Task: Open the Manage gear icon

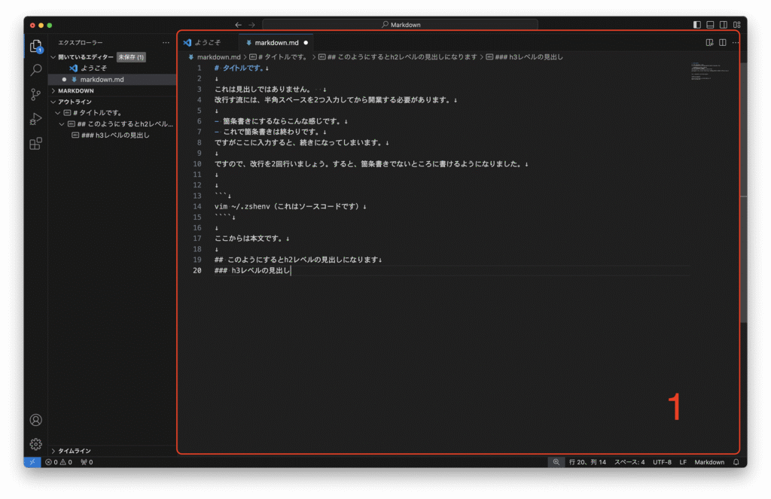Action: 36,444
